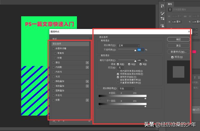Click the fx menu icon below styles list
200x131 pixels.
(x=54, y=121)
